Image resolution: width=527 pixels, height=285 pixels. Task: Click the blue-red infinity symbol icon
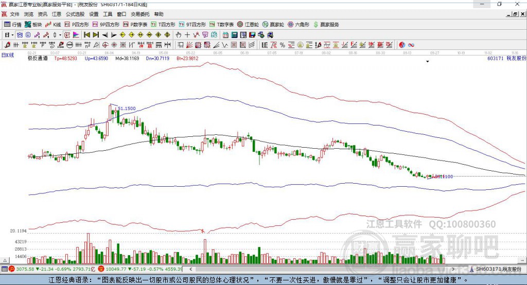pyautogui.click(x=411, y=45)
